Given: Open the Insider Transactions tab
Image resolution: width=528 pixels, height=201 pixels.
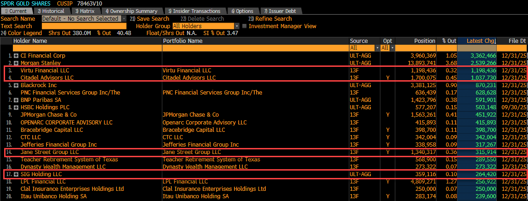Looking at the screenshot, I should (x=194, y=11).
